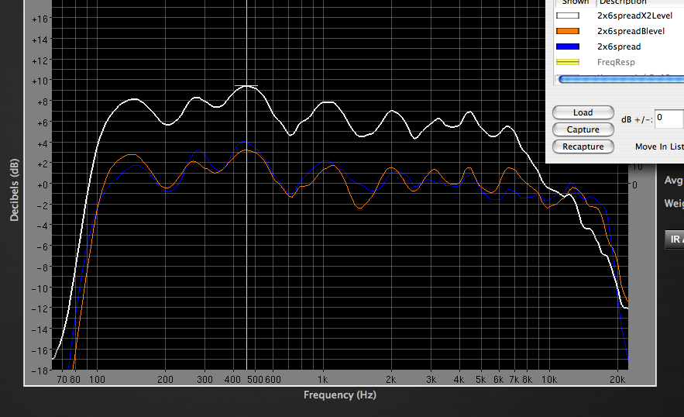This screenshot has width=684, height=417.
Task: Select the greyed FreqResp description text
Action: tap(616, 62)
